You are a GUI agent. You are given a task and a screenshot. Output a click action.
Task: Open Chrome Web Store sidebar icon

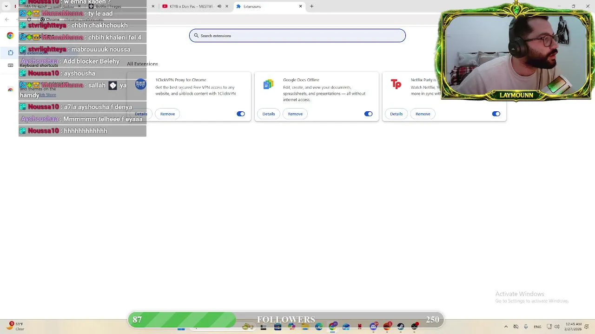tap(10, 90)
